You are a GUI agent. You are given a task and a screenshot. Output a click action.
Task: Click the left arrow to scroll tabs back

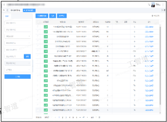pyautogui.click(x=7, y=10)
